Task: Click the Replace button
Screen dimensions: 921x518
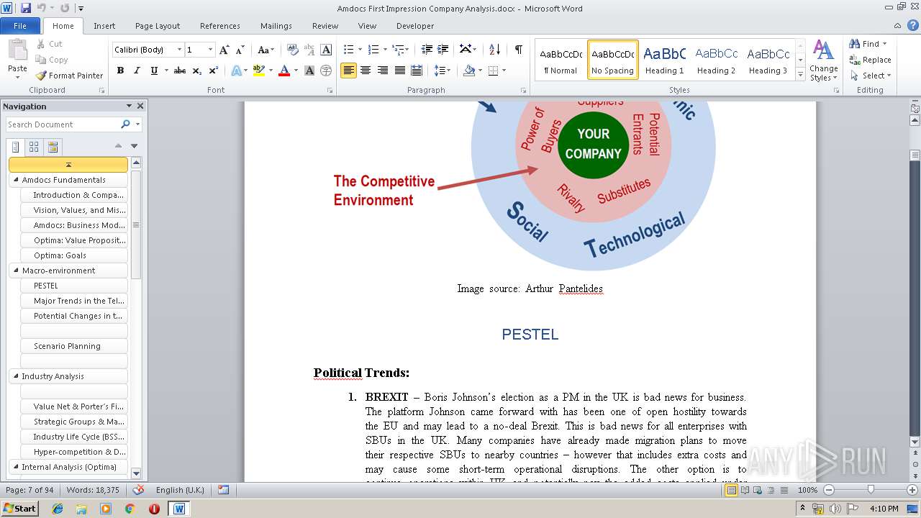Action: (x=871, y=60)
